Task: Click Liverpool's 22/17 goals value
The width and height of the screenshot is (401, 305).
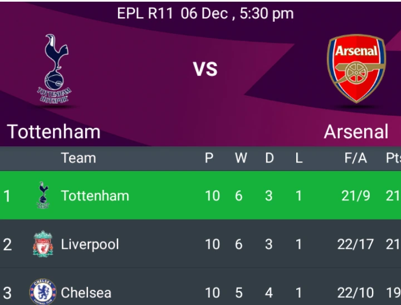Action: 355,244
